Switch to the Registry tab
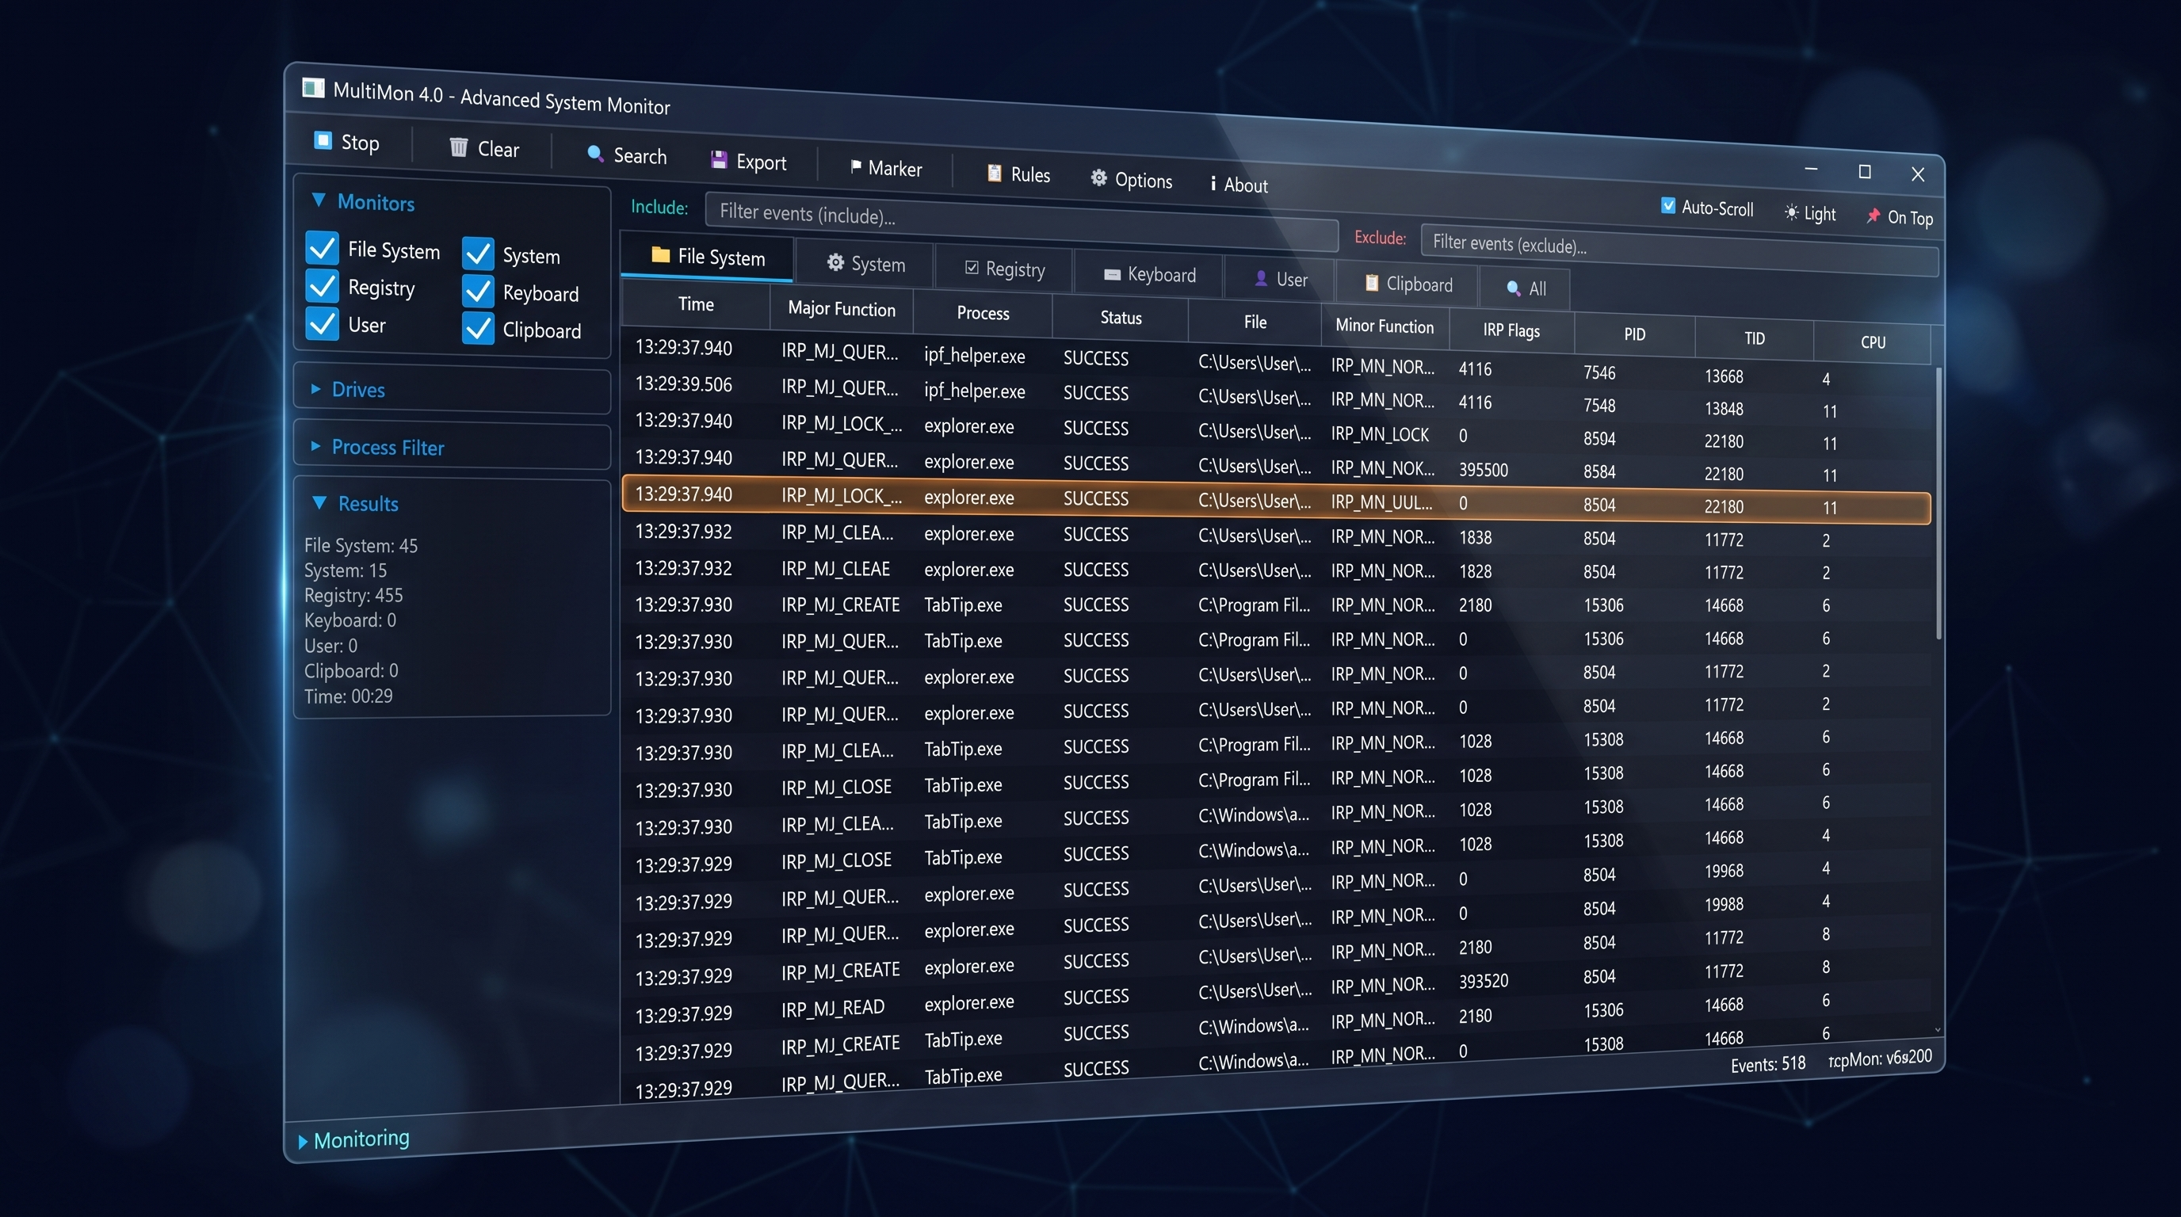This screenshot has height=1217, width=2181. pos(1004,269)
